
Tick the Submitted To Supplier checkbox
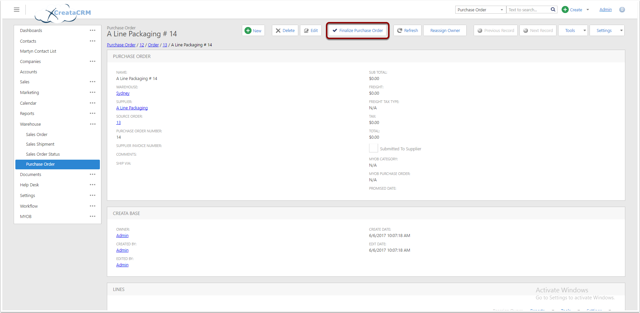pyautogui.click(x=373, y=148)
